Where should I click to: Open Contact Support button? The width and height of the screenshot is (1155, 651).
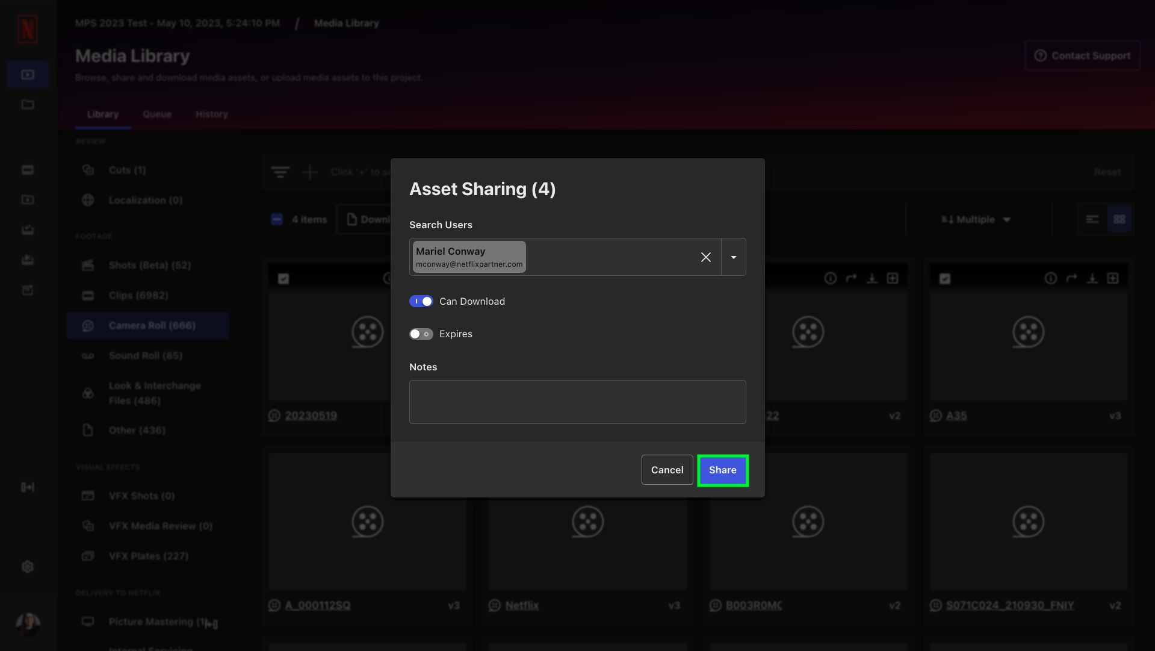pos(1082,55)
